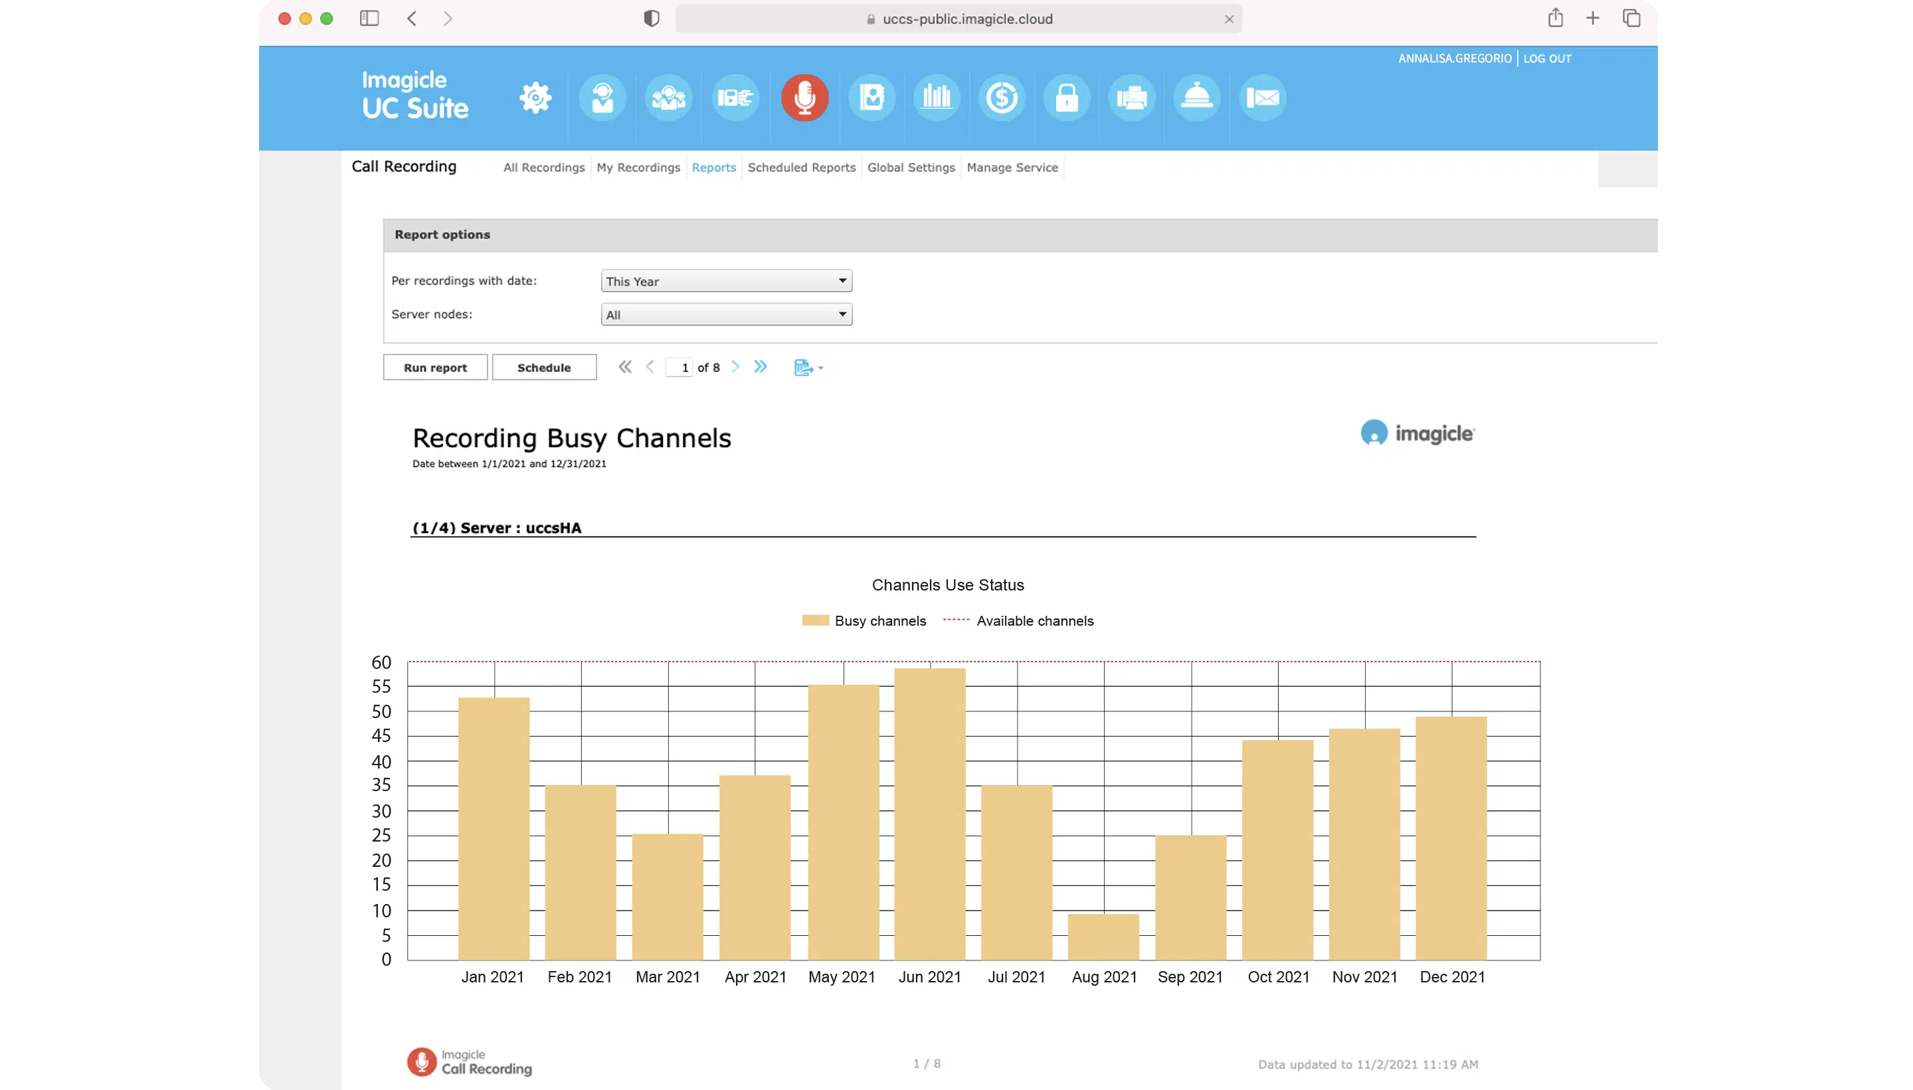Open the envelope mail icon in the header

pyautogui.click(x=1263, y=98)
